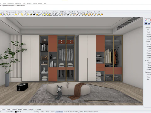Click Filter in the status bar

(82, 112)
